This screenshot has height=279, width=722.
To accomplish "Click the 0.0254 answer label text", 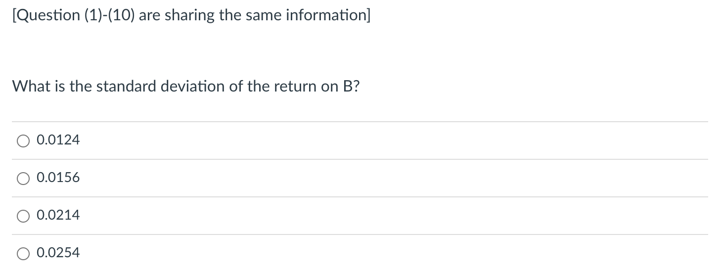I will coord(58,253).
